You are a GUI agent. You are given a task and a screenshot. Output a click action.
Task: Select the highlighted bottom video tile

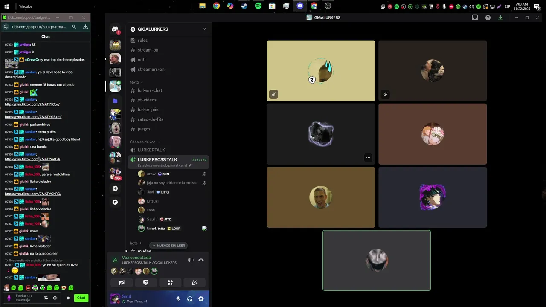click(x=377, y=261)
